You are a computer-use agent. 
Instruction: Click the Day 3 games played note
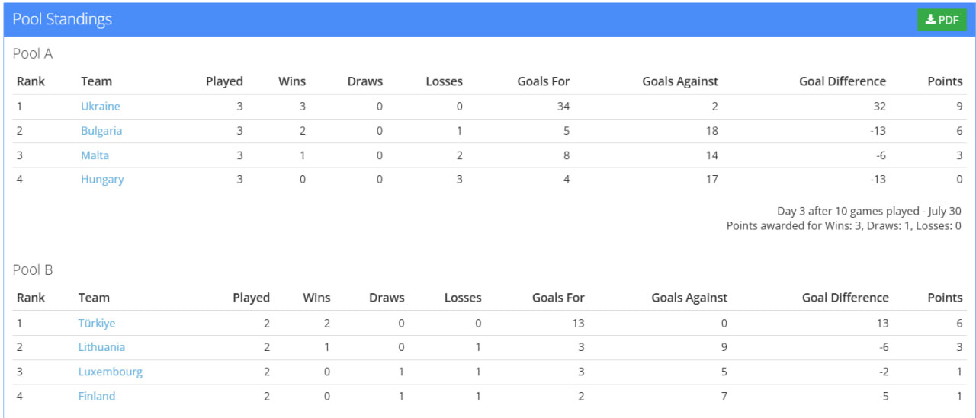tap(868, 212)
